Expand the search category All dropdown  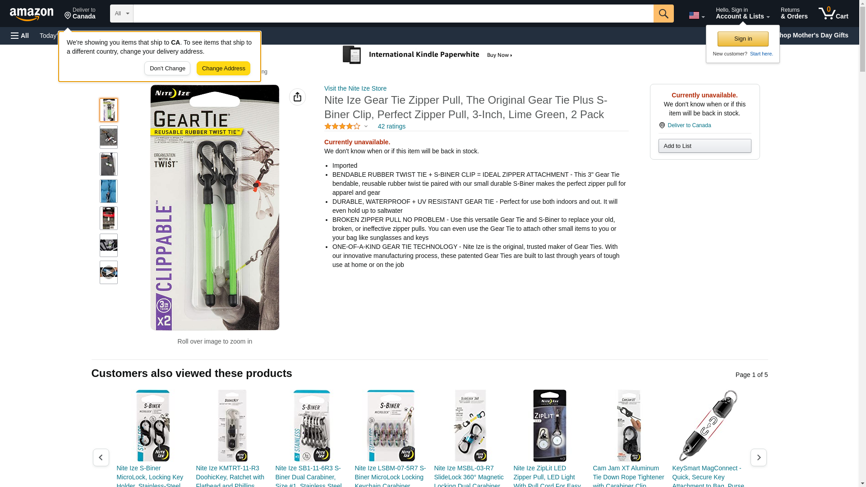point(122,14)
